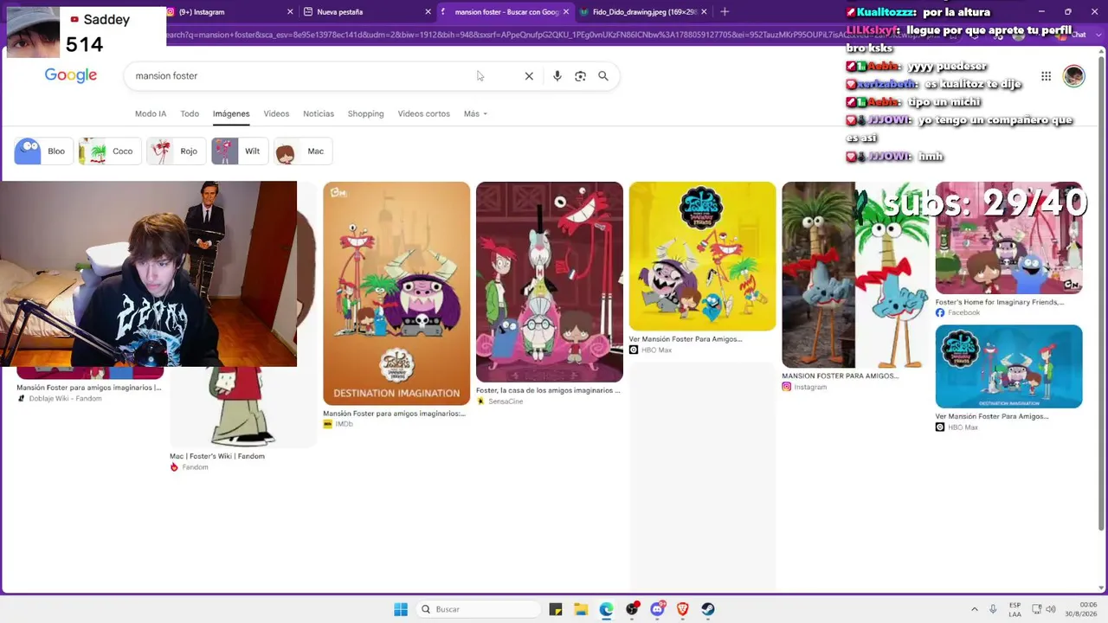Click the Google logo

(x=71, y=75)
